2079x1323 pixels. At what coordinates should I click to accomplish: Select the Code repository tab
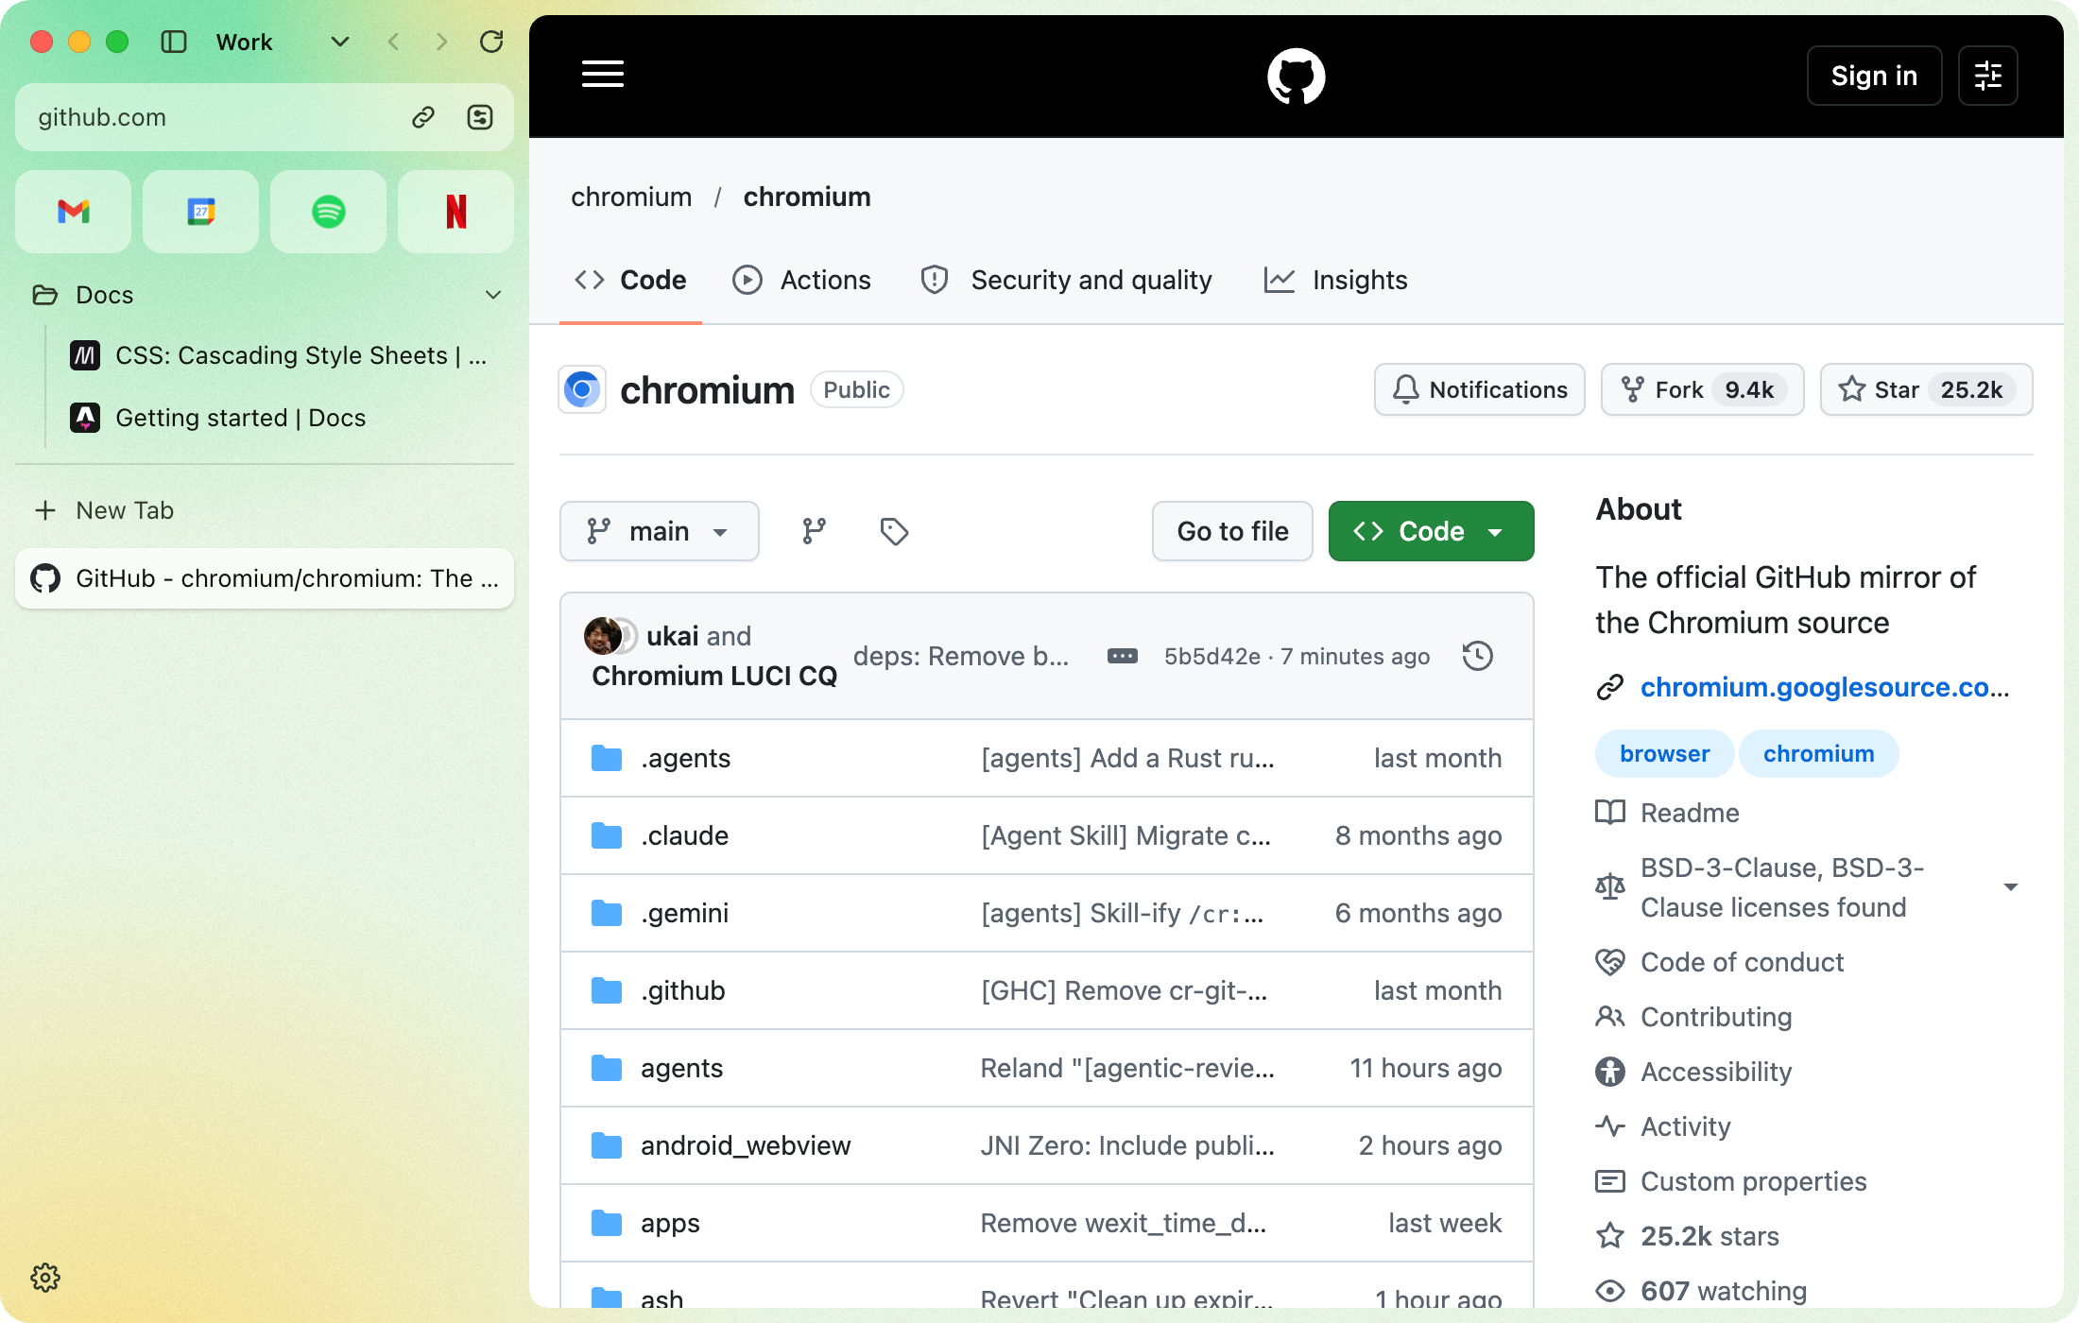coord(630,280)
